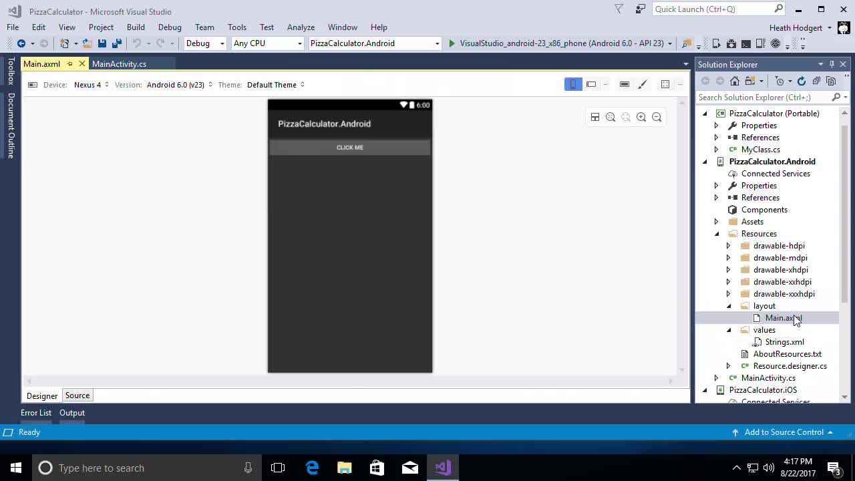
Task: Open the Debug menu
Action: [x=169, y=27]
